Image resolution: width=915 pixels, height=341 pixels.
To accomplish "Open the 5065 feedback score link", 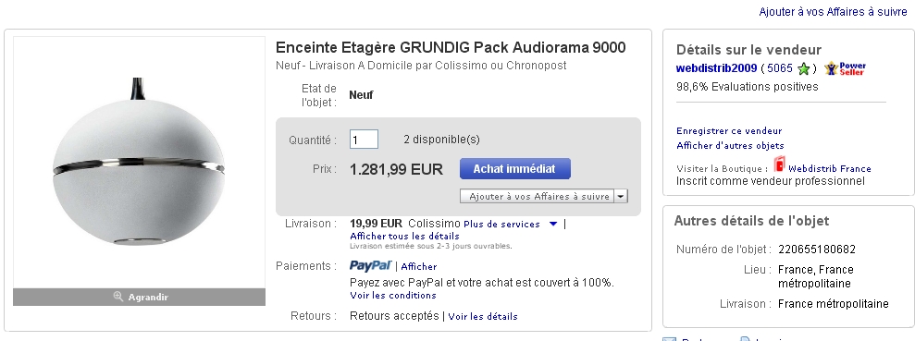I will tap(780, 68).
